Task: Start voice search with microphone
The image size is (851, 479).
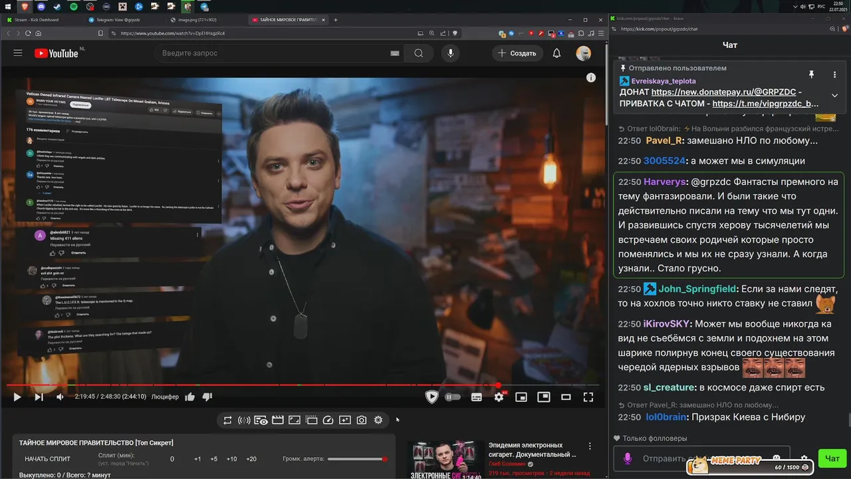Action: click(451, 53)
